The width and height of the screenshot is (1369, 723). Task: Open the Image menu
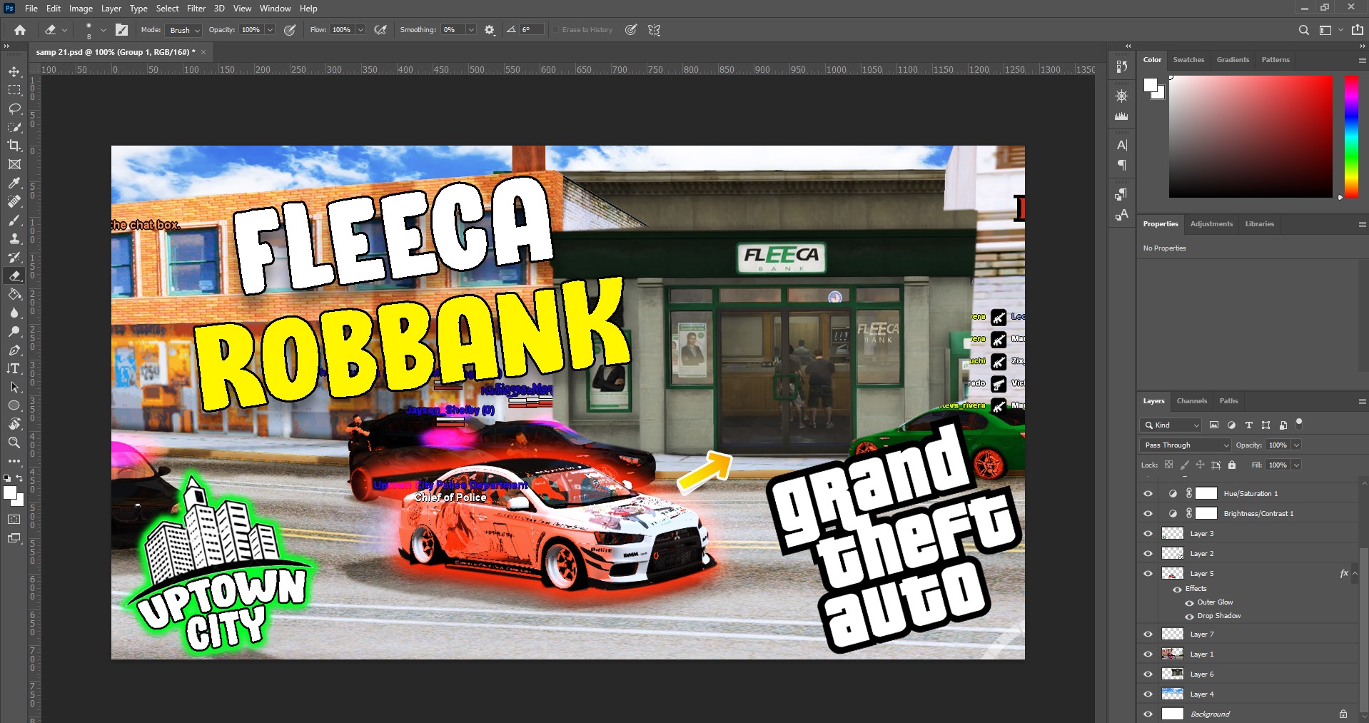[x=81, y=9]
